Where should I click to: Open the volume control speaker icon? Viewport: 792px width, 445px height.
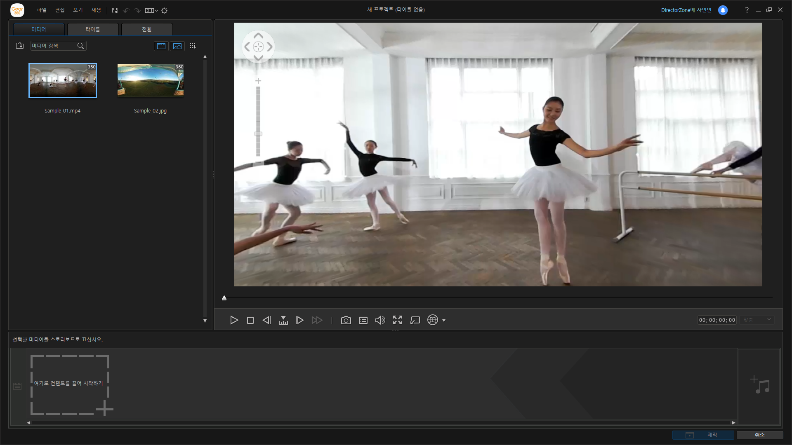click(x=380, y=320)
